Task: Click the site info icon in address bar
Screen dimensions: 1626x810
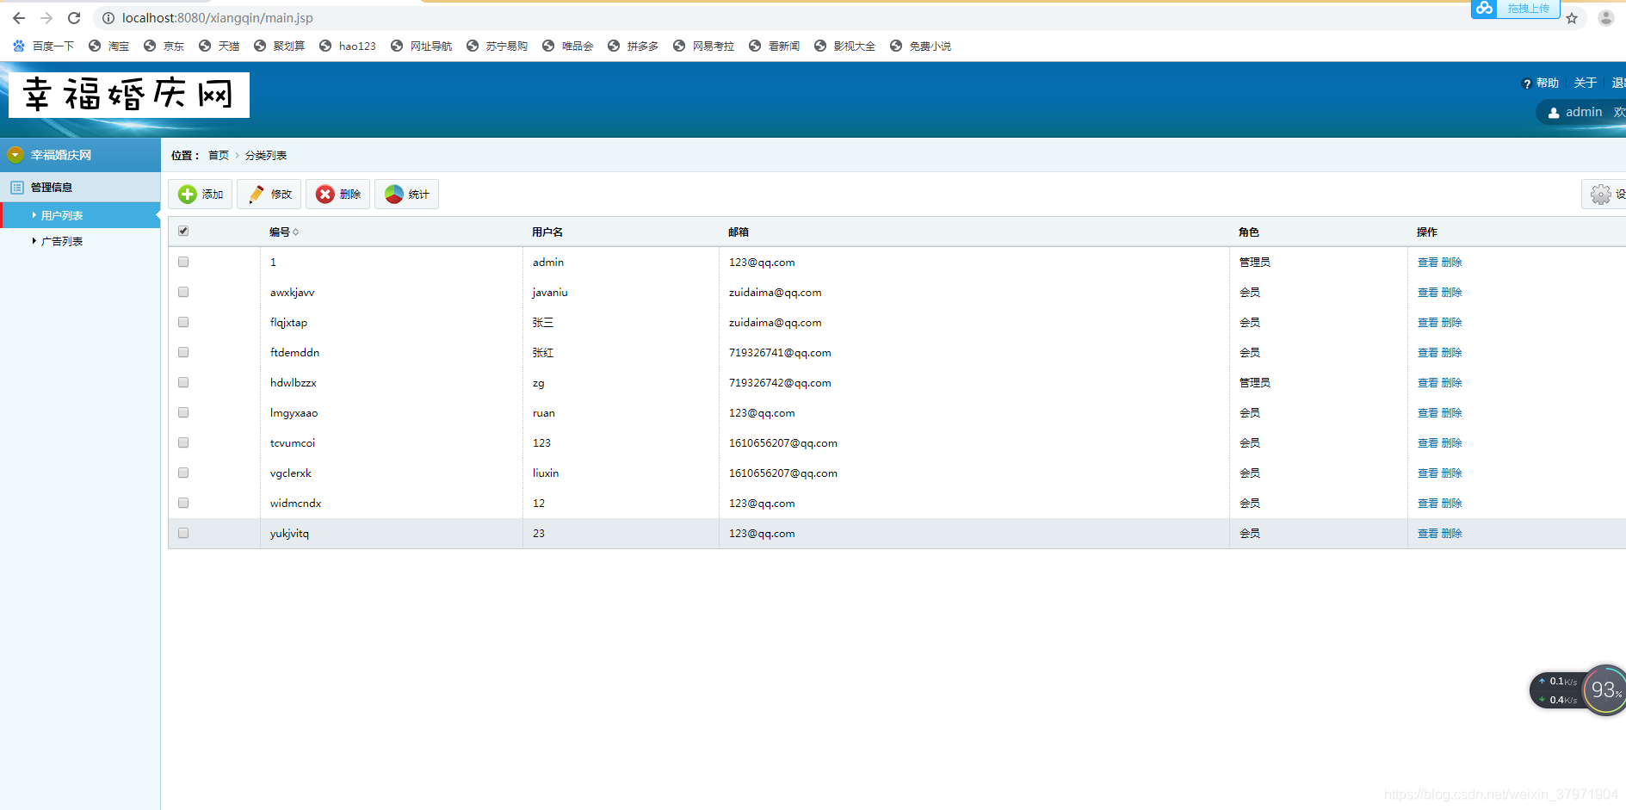Action: click(x=108, y=18)
